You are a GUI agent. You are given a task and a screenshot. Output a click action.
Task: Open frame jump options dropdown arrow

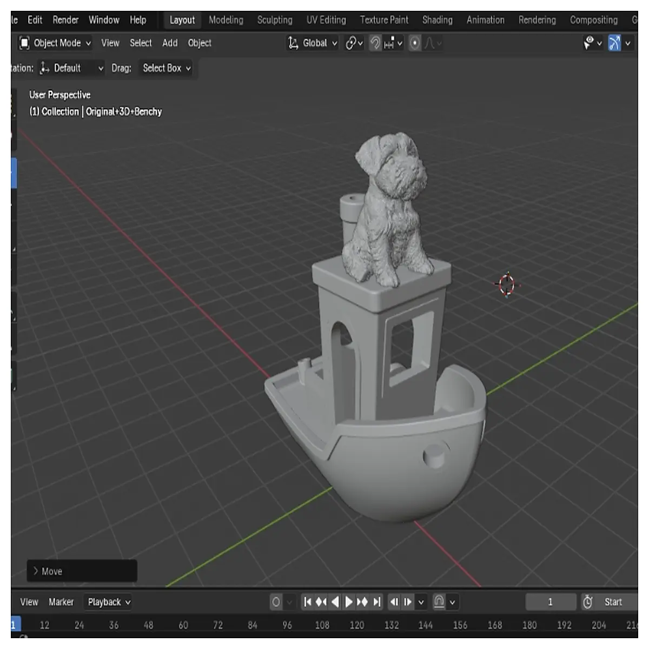click(x=421, y=602)
